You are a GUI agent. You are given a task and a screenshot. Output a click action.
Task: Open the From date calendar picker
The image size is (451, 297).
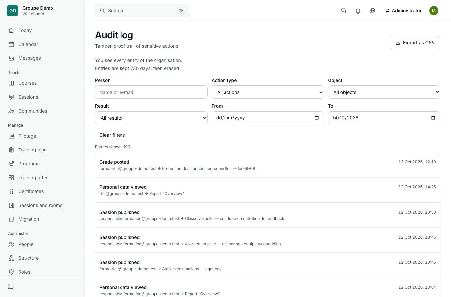pyautogui.click(x=317, y=118)
